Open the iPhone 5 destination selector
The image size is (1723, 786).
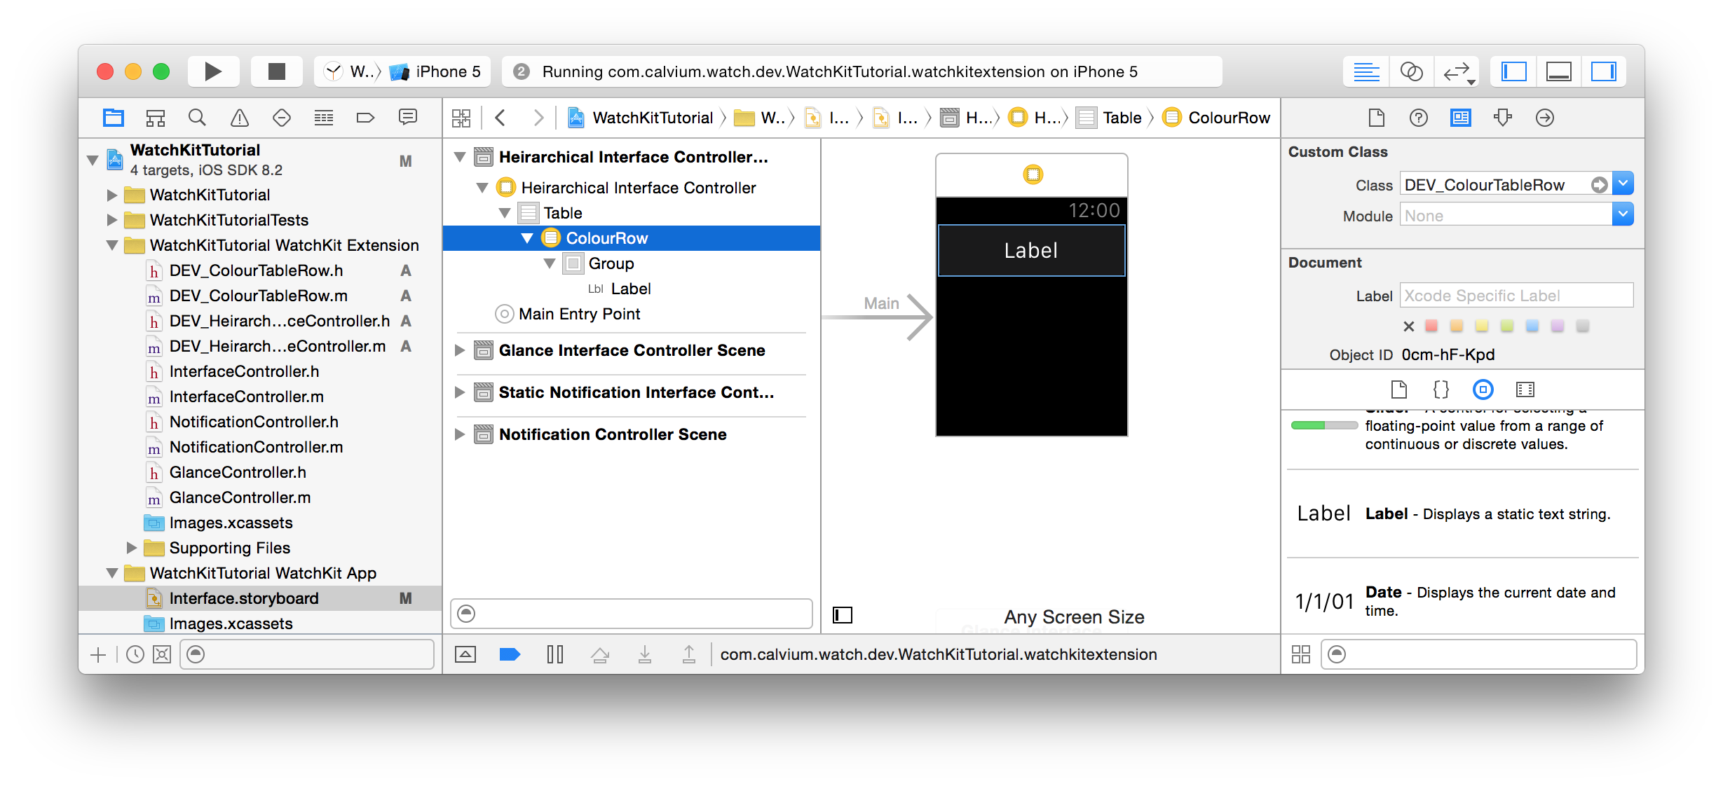point(437,71)
